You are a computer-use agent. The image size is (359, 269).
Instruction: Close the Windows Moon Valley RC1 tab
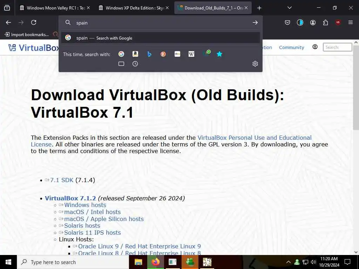pos(88,8)
